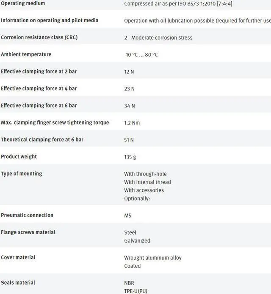Screen dimensions: 271x294
Task: Click "Effective clamping force at 2 bar" label
Action: tap(39, 71)
